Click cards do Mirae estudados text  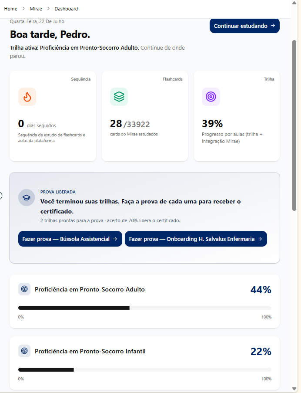tap(134, 134)
